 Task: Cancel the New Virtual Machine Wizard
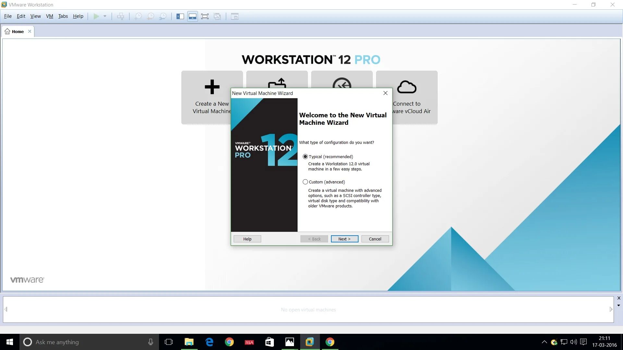(x=375, y=239)
